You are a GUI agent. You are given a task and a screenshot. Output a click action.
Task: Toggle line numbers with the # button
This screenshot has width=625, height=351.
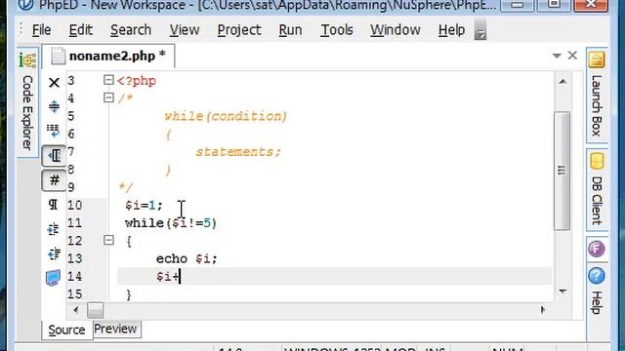[54, 180]
